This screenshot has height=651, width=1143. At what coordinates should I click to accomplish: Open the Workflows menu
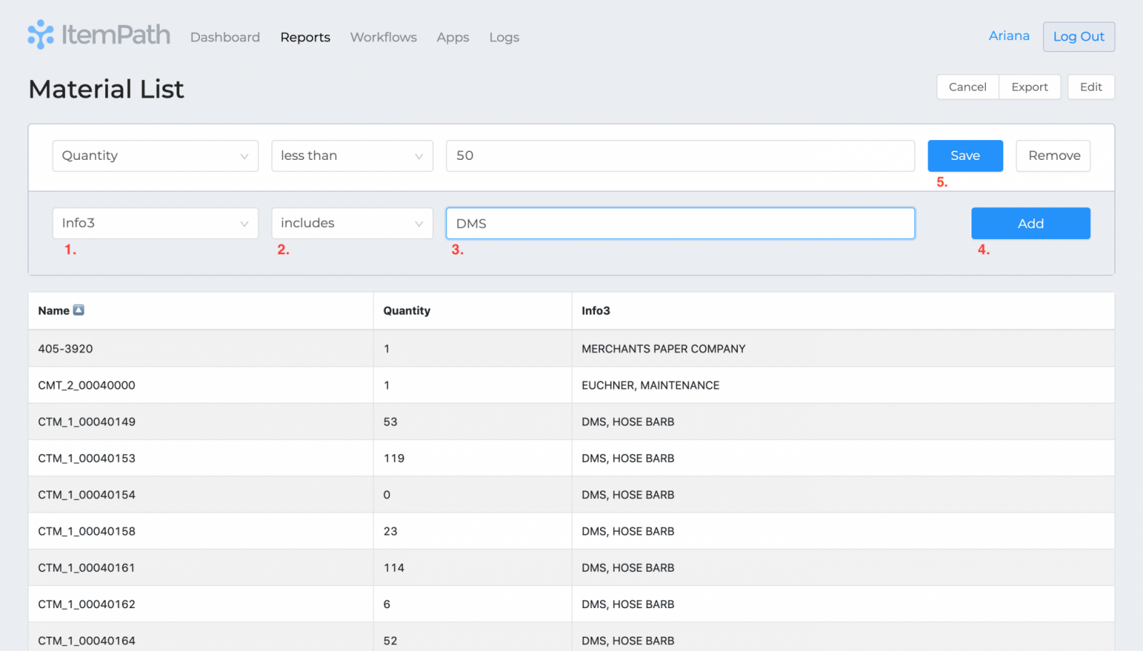point(384,37)
